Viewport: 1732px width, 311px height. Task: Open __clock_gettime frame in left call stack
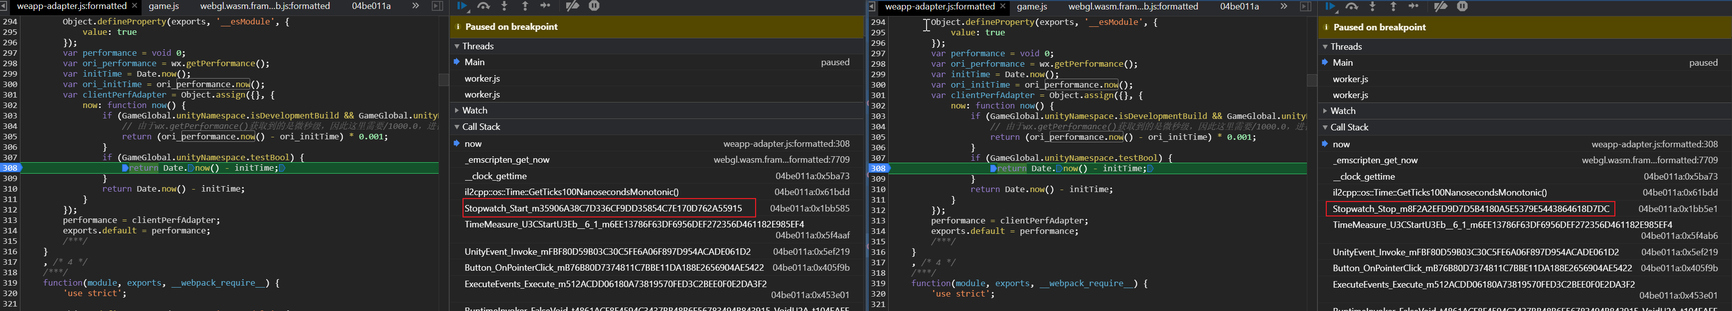click(x=656, y=176)
